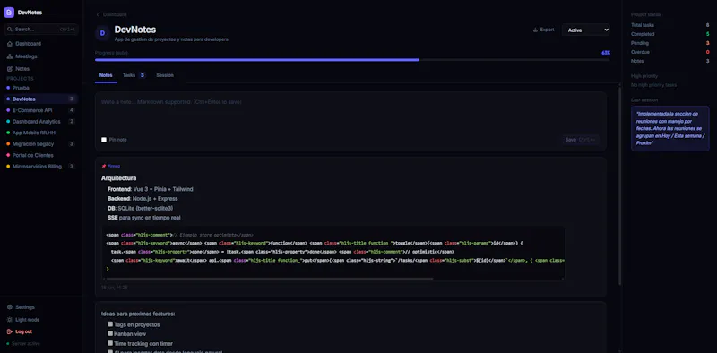
Task: Select the Prueba project
Action: point(40,87)
